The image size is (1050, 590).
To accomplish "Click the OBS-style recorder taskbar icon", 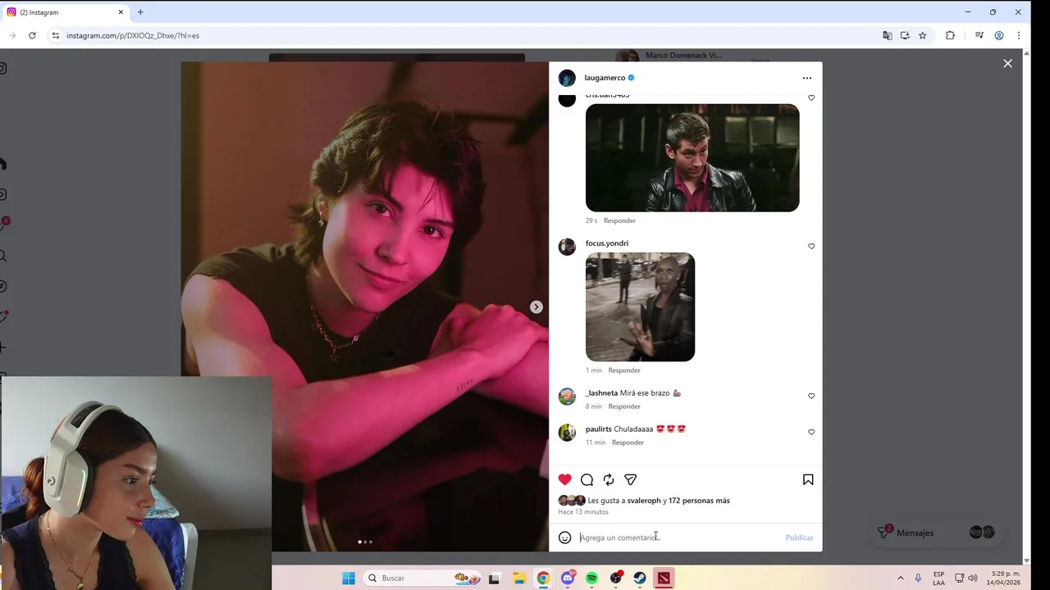I will 616,578.
